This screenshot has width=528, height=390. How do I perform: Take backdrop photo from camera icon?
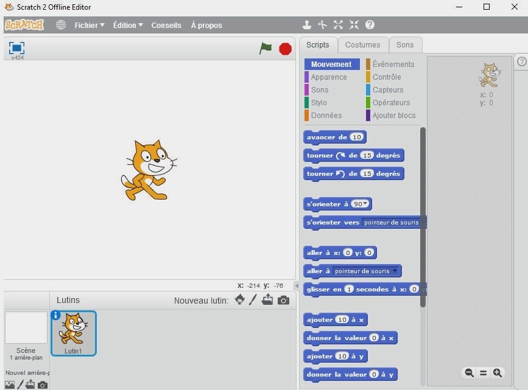point(43,385)
